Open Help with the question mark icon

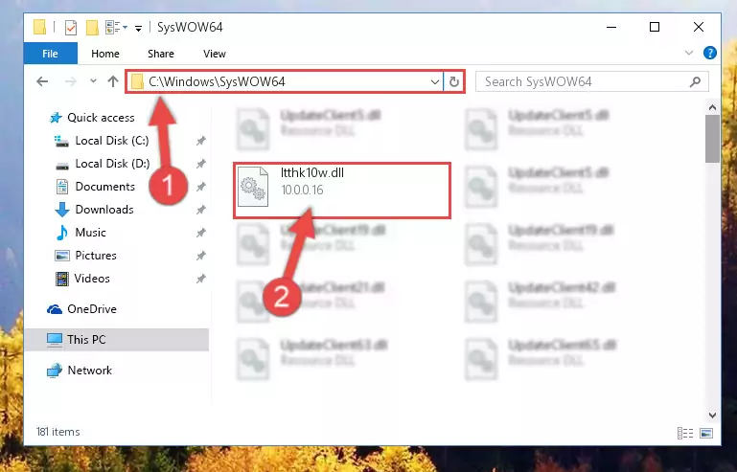click(710, 53)
